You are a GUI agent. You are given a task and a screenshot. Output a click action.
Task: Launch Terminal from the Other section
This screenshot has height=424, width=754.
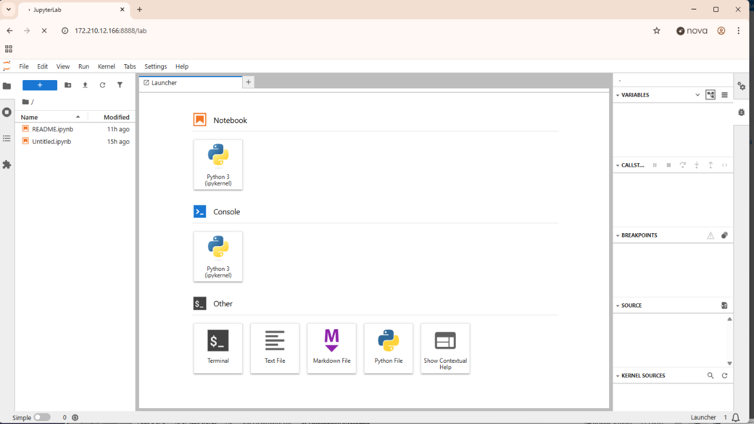click(x=218, y=347)
